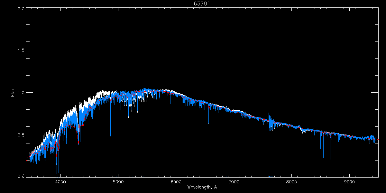Click the 0.0 flux tick label
Screen dimensions: 386x193
coord(21,176)
